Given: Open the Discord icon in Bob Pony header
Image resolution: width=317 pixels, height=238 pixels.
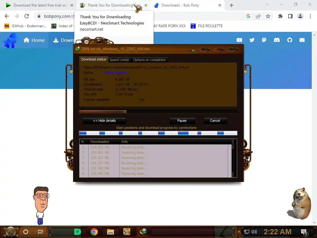Looking at the screenshot, I should coord(277,40).
